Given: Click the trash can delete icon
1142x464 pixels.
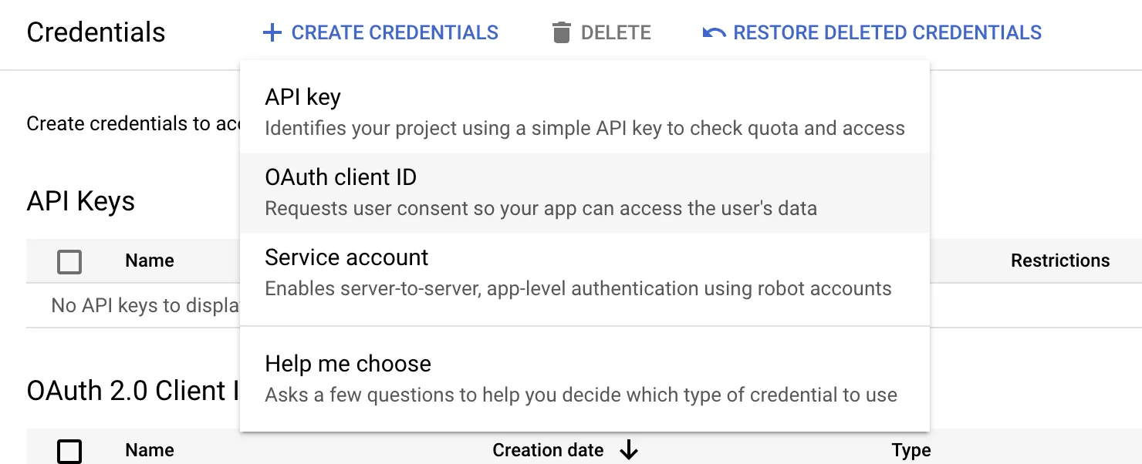Looking at the screenshot, I should 562,32.
